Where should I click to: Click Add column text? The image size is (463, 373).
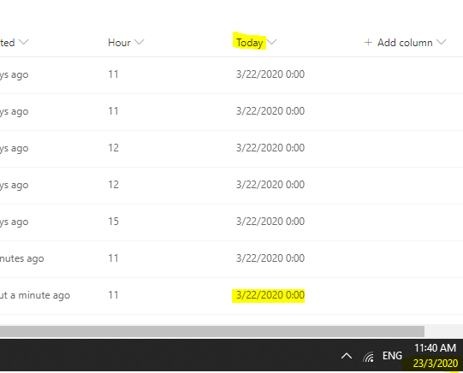tap(405, 43)
